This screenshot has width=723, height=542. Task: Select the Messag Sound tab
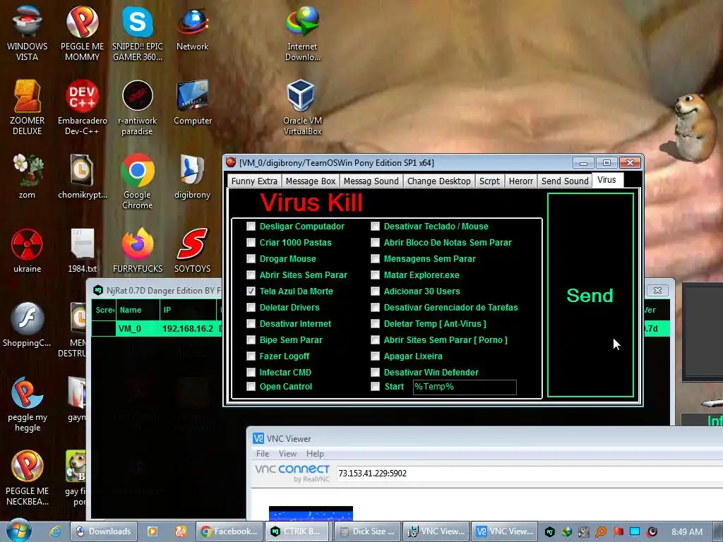(371, 181)
